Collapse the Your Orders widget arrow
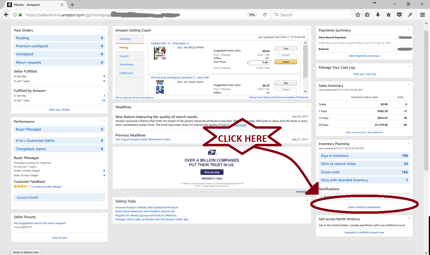 pos(104,29)
